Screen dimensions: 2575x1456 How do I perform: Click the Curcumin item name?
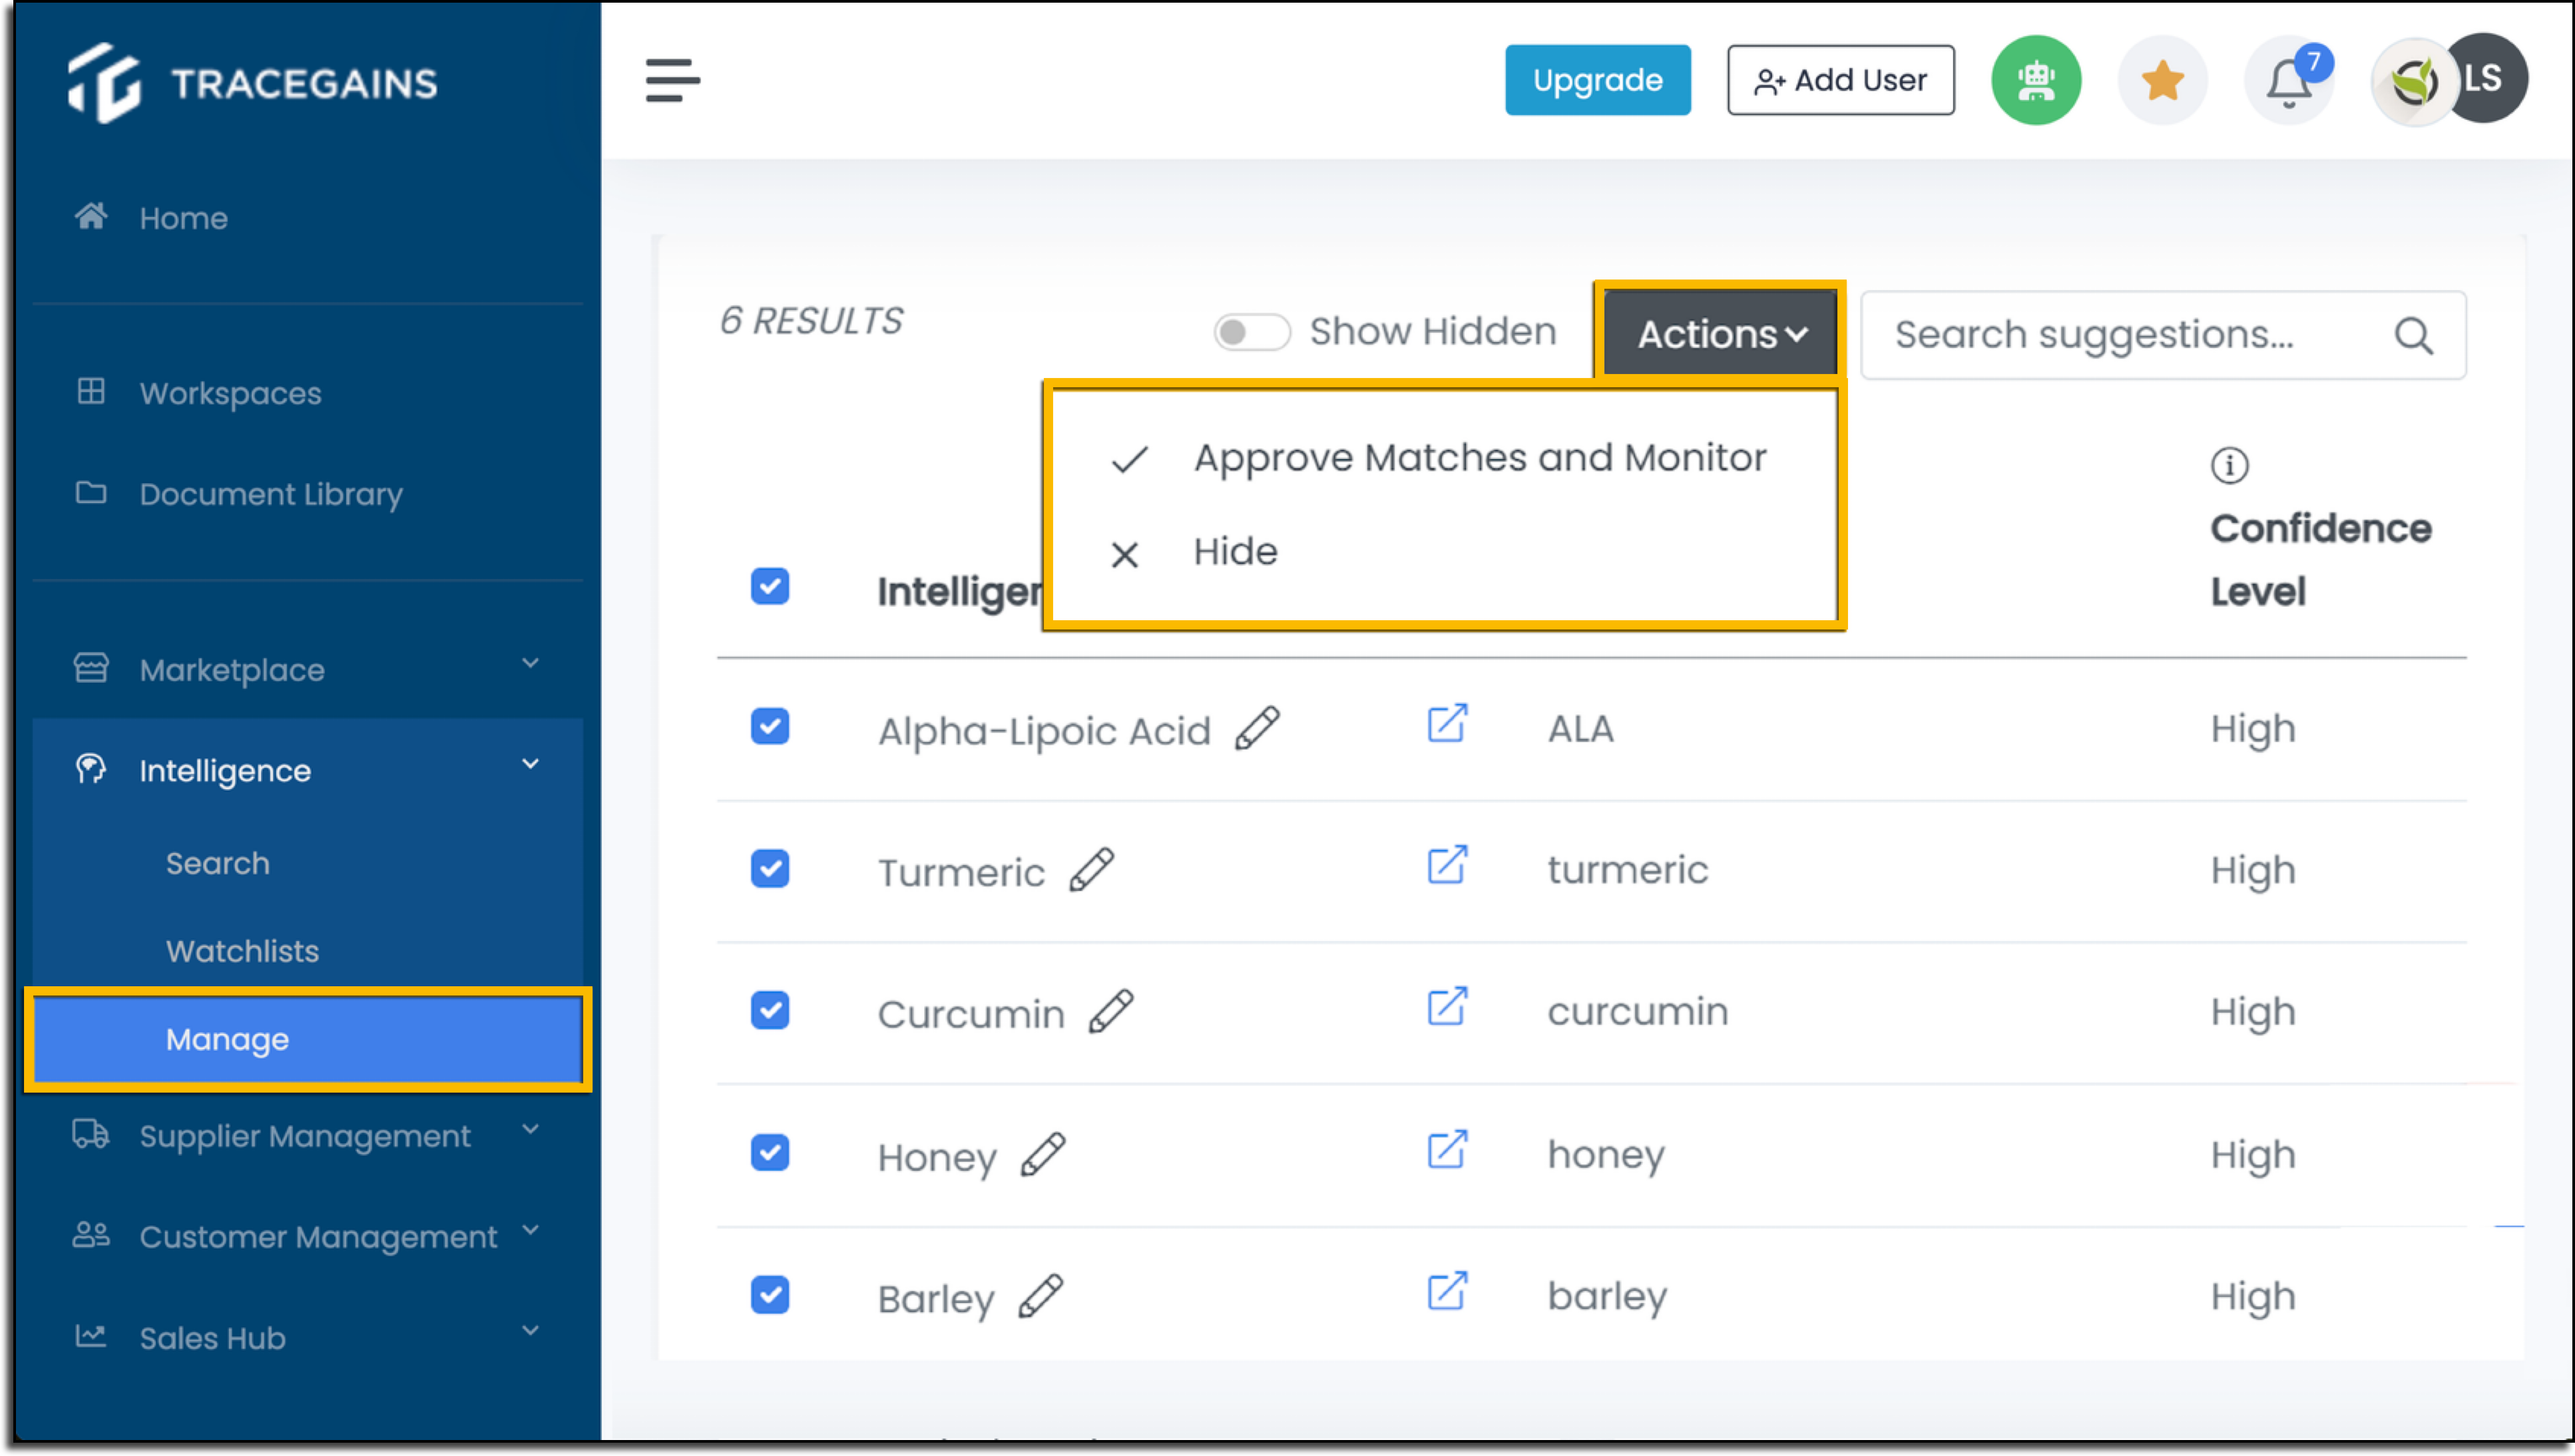pyautogui.click(x=971, y=1014)
